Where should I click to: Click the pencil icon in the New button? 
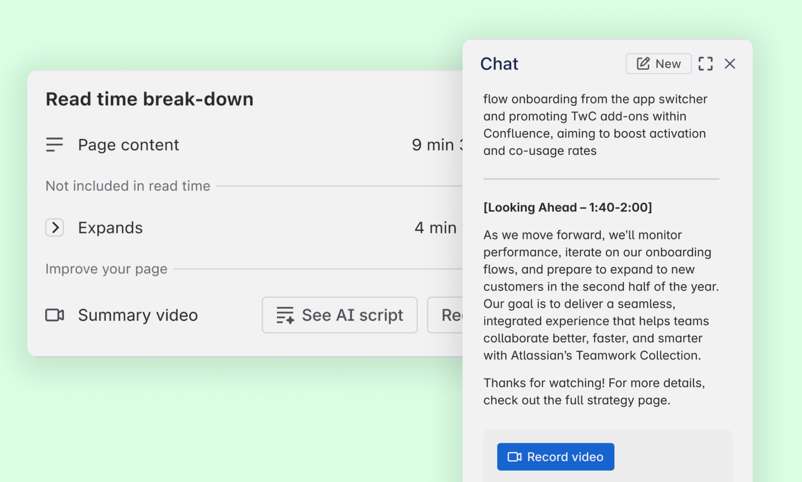pyautogui.click(x=643, y=63)
